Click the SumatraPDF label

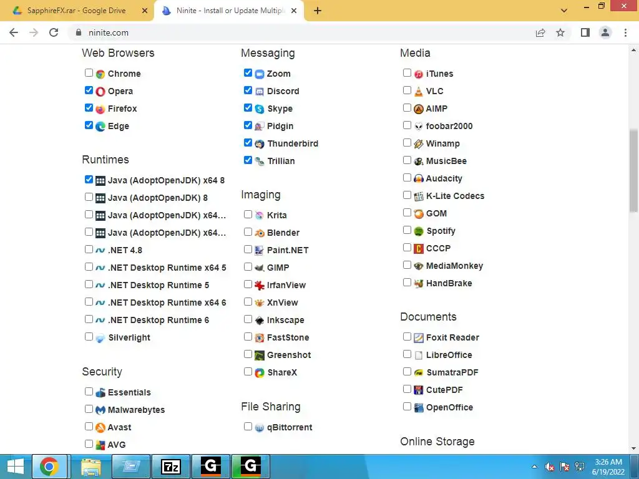coord(452,373)
